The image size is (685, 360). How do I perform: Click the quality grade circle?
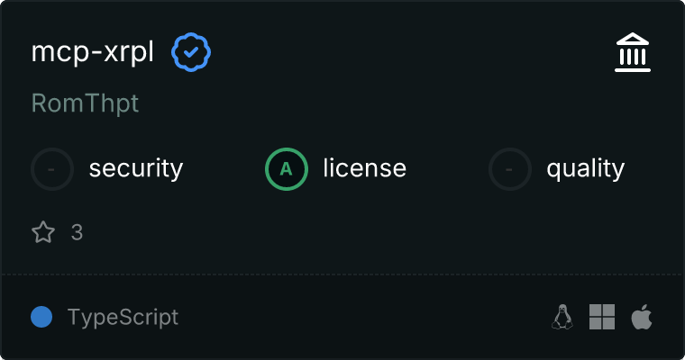tap(510, 168)
